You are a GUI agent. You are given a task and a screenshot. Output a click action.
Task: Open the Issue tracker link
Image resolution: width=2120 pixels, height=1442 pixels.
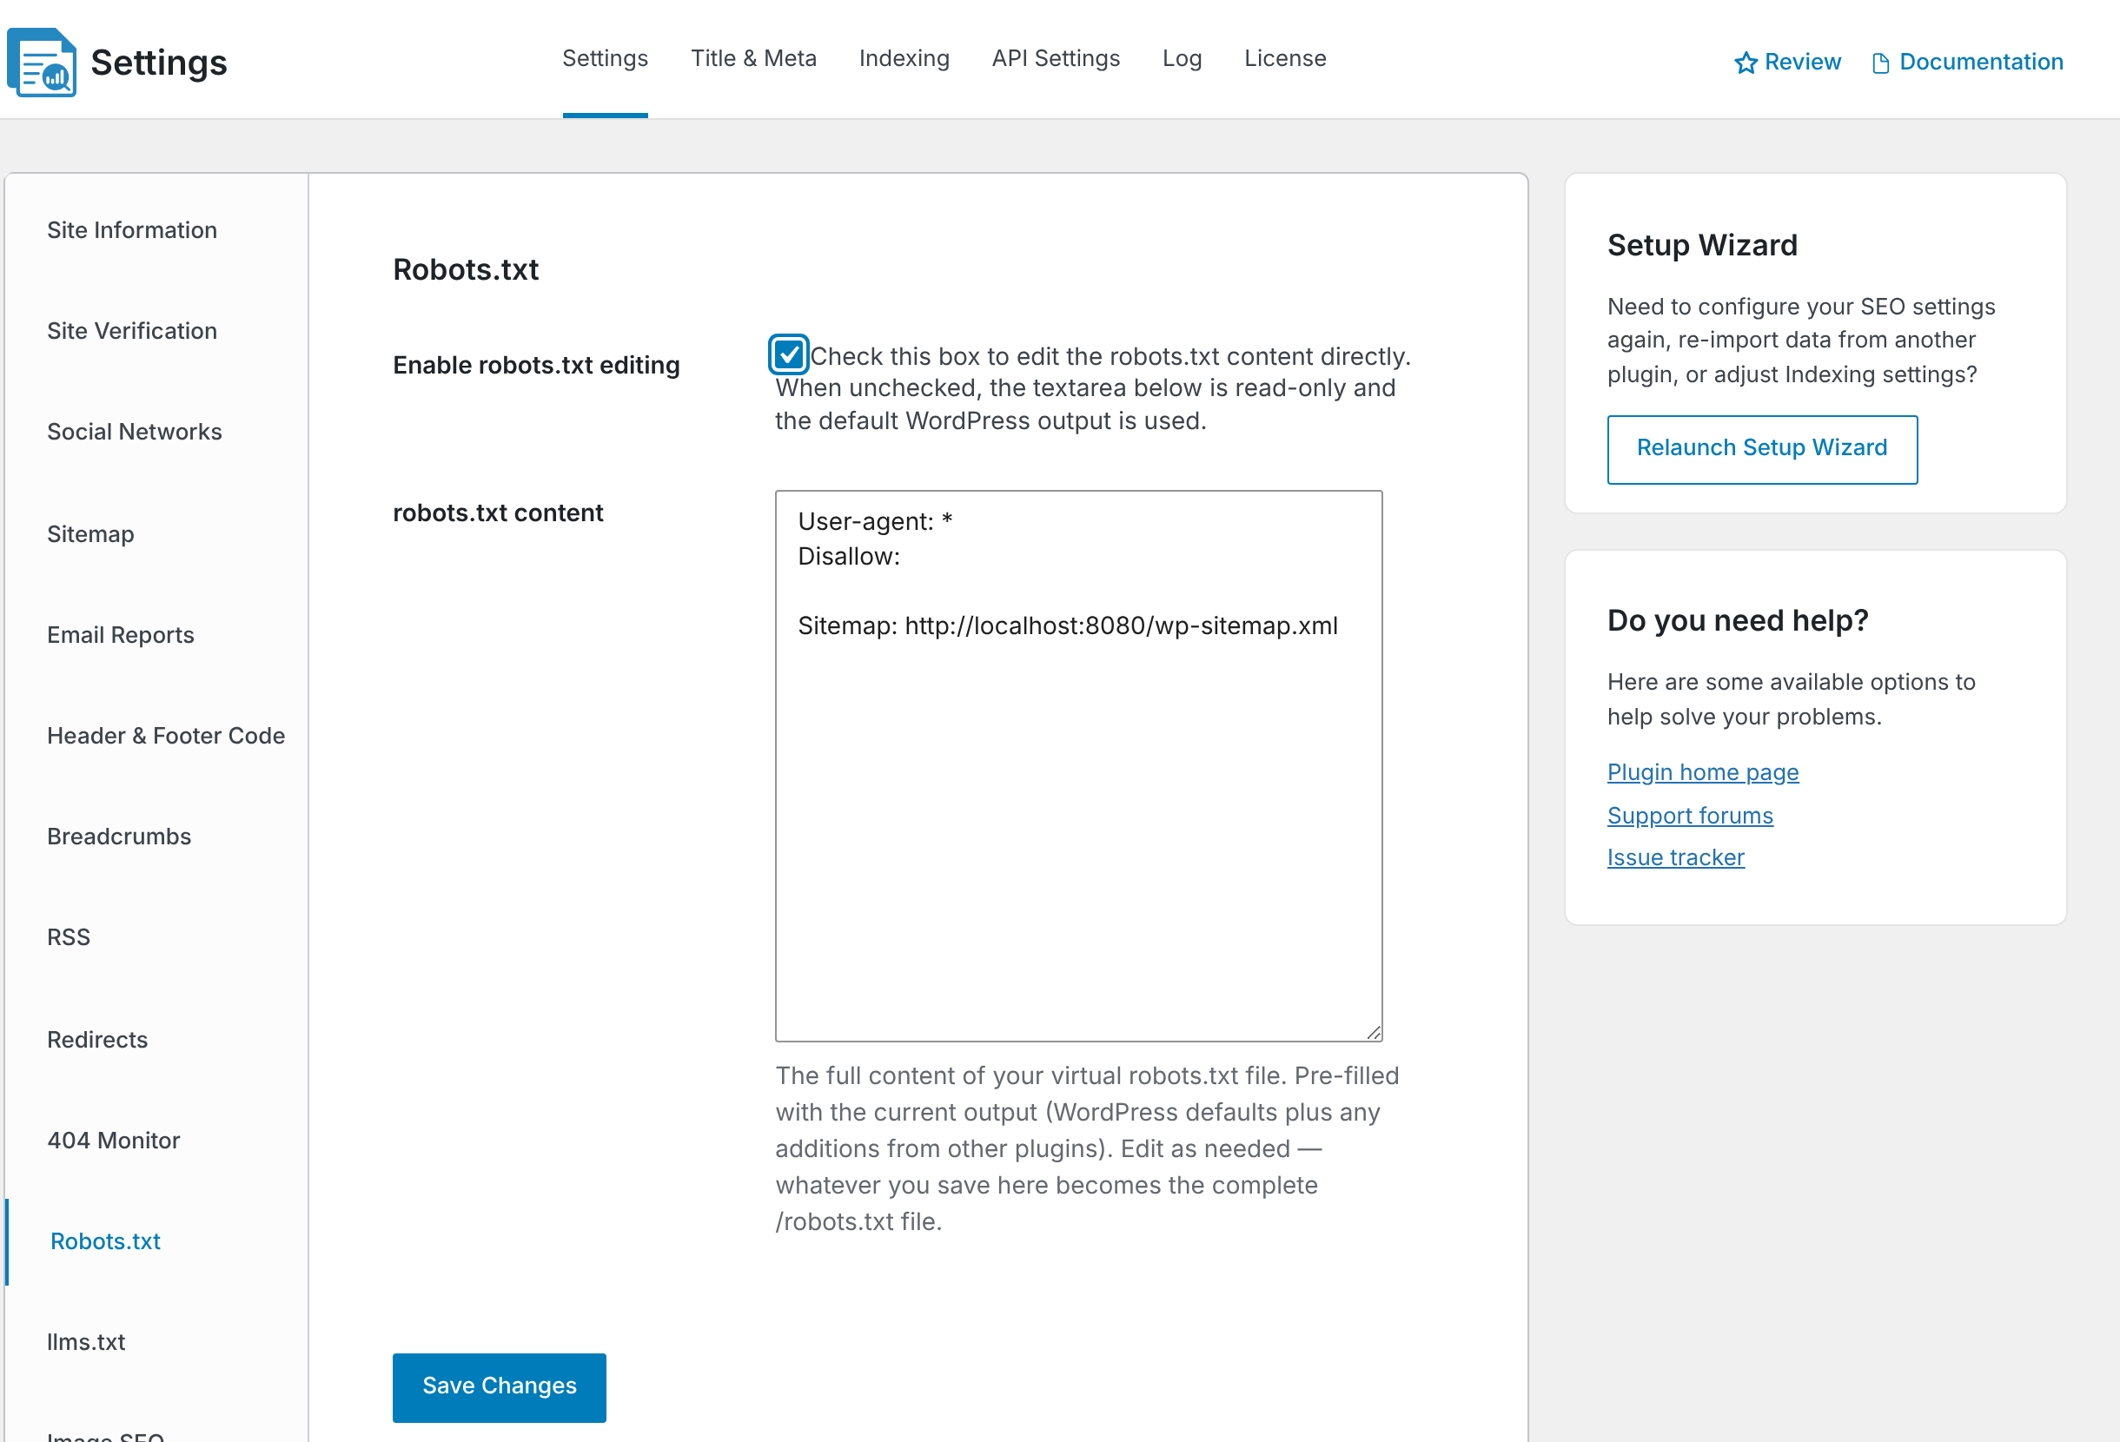click(x=1676, y=857)
